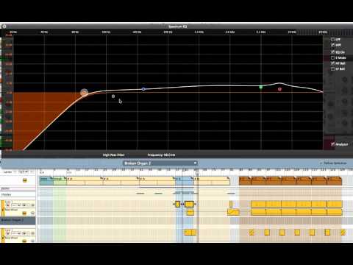Select the last dark orange arrangement clip
The height and width of the screenshot is (265, 353).
coord(334,180)
